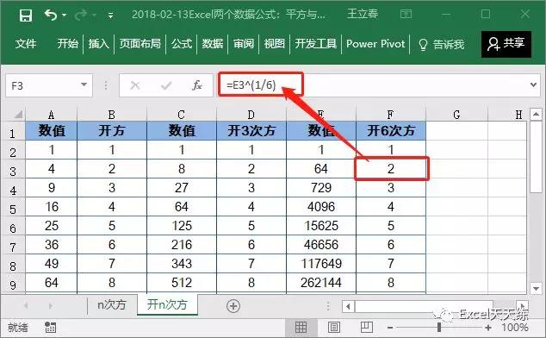
Task: Switch to Page Break Preview icon
Action: click(366, 327)
